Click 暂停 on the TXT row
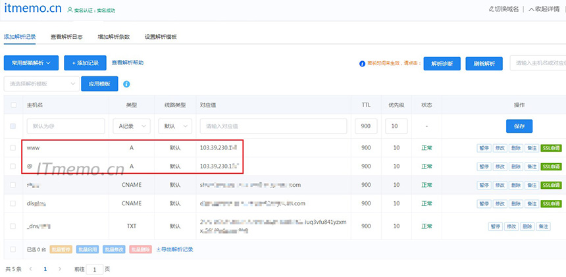 pos(495,226)
